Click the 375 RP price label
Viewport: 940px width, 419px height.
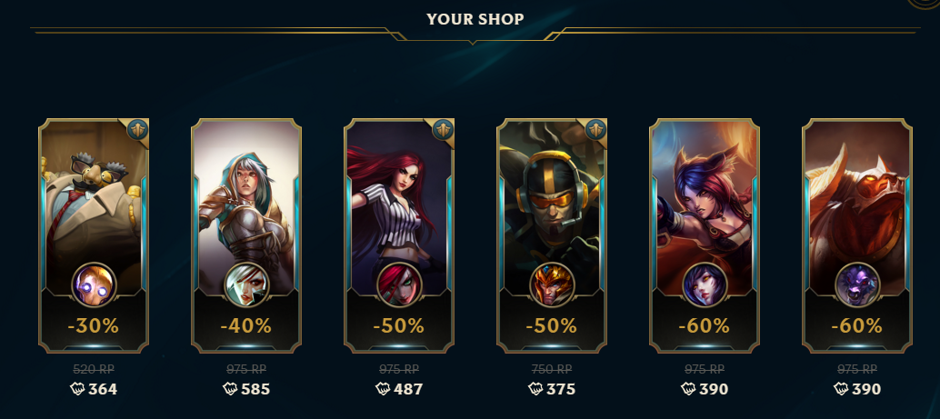click(552, 390)
